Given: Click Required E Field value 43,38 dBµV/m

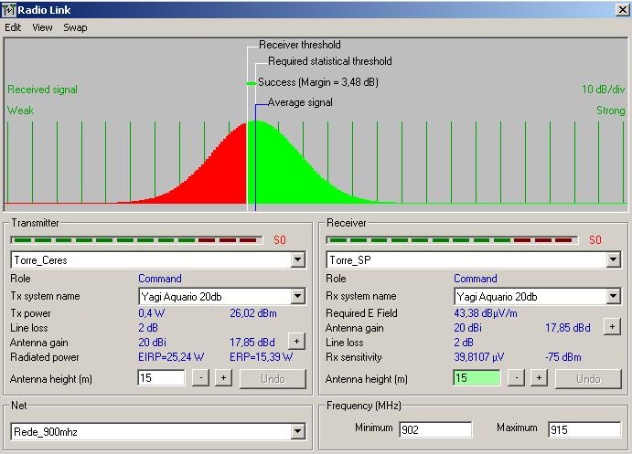Looking at the screenshot, I should click(x=486, y=313).
